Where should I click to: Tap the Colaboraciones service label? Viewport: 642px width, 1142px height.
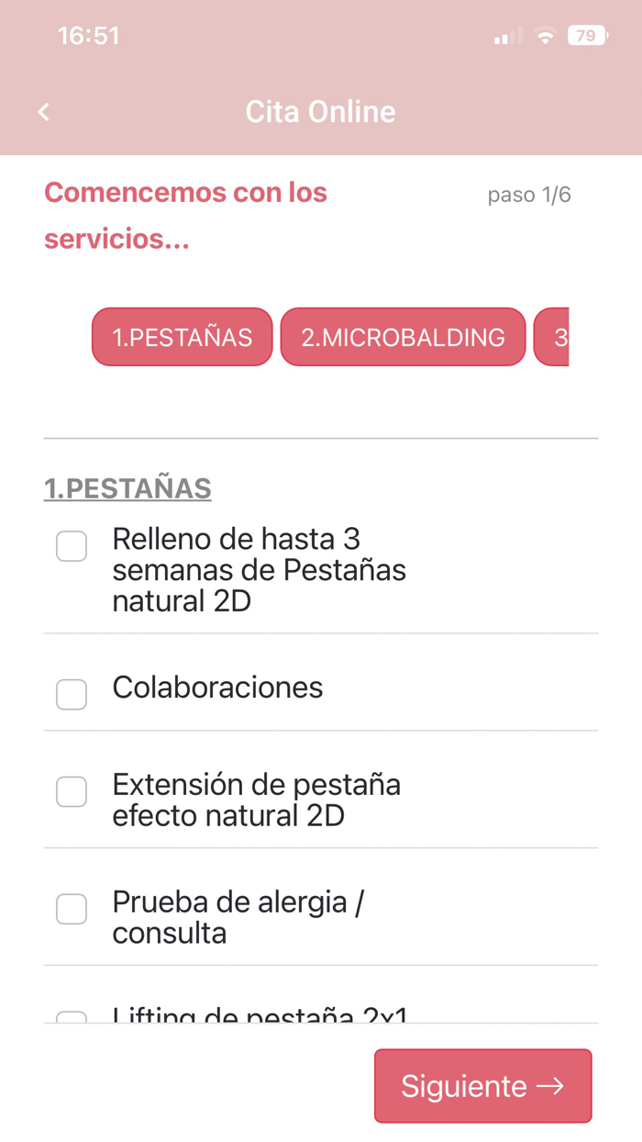tap(217, 688)
